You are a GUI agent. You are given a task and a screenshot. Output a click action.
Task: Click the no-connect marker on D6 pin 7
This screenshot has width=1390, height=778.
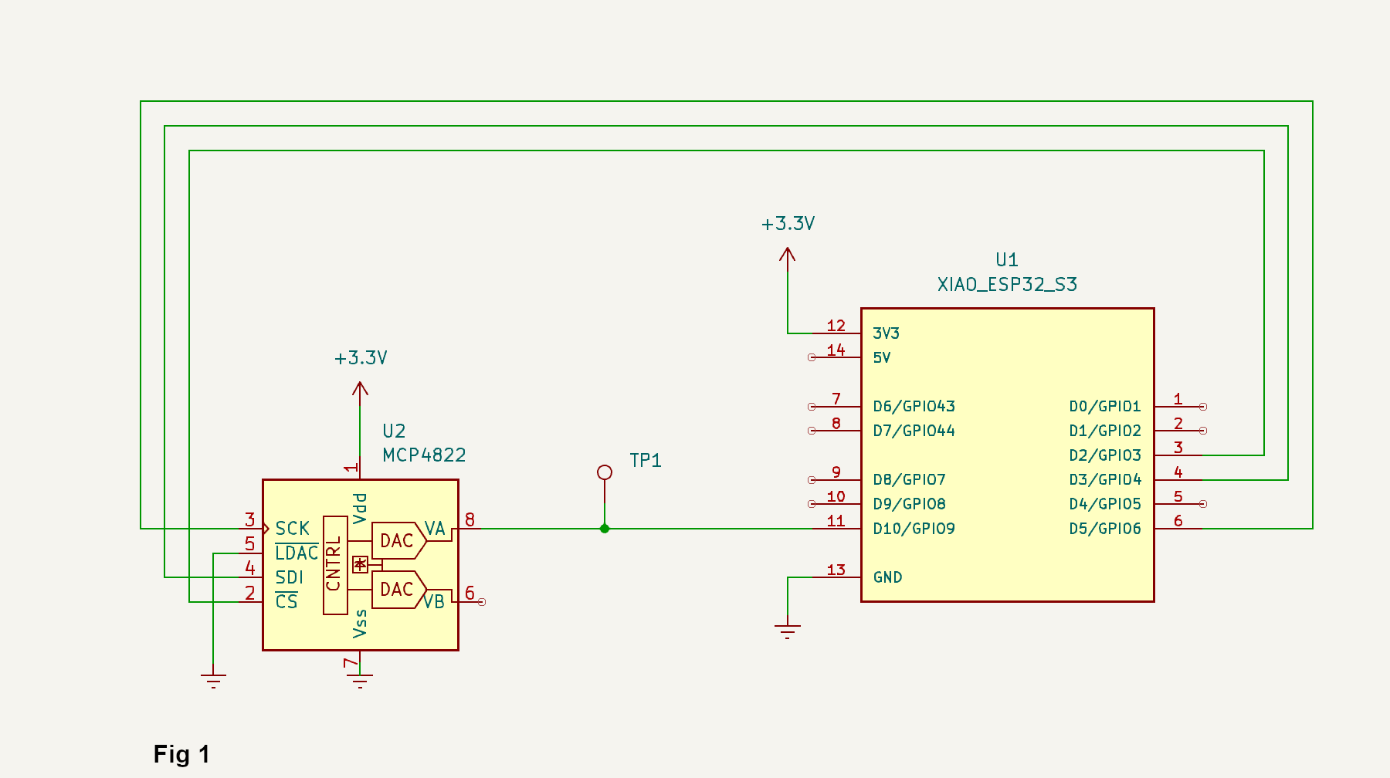pos(812,407)
